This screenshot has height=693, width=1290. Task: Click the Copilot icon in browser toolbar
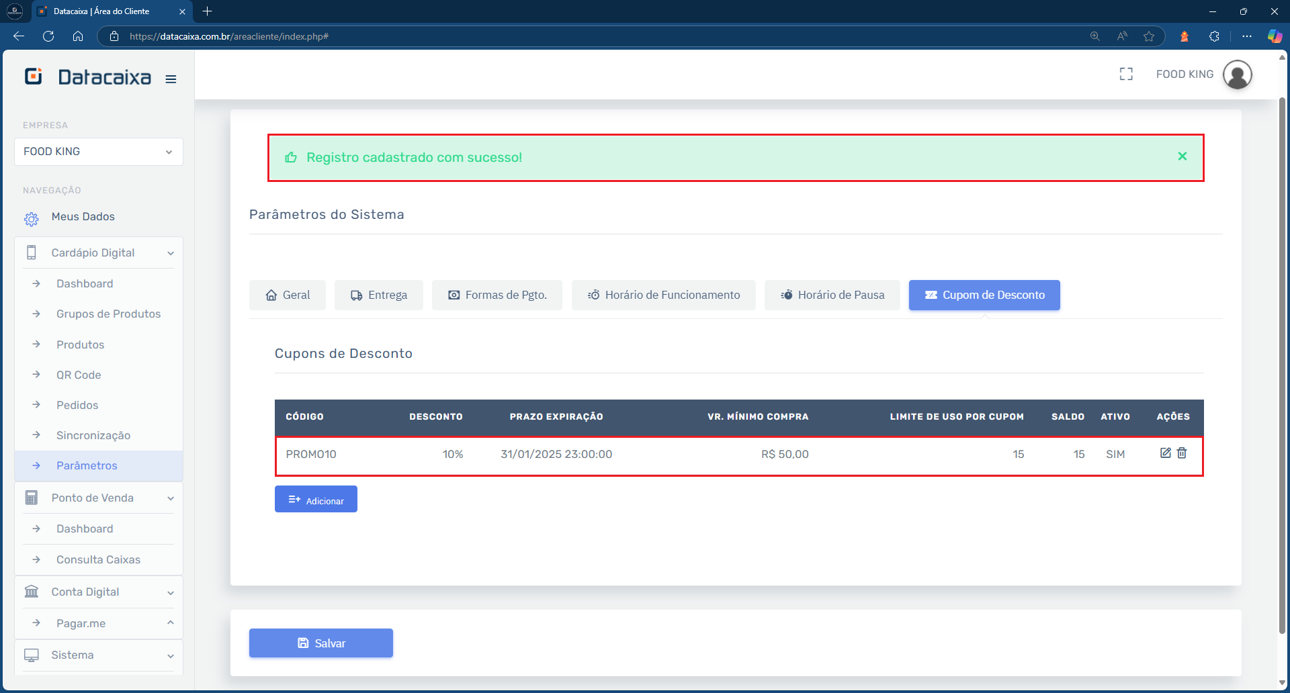click(x=1275, y=36)
